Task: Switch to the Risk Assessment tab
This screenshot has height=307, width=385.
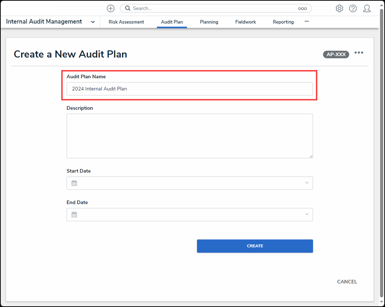Action: click(x=126, y=22)
